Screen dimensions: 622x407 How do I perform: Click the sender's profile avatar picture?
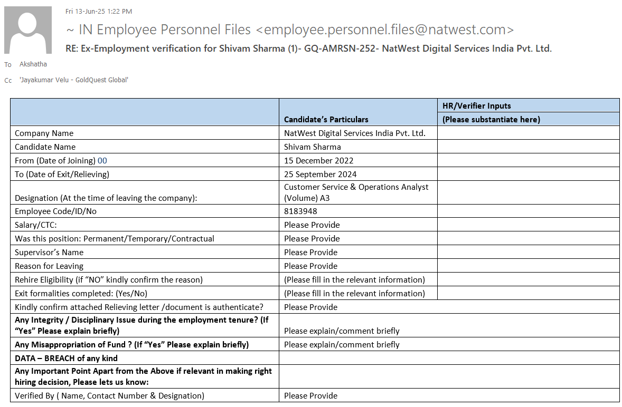tap(28, 30)
